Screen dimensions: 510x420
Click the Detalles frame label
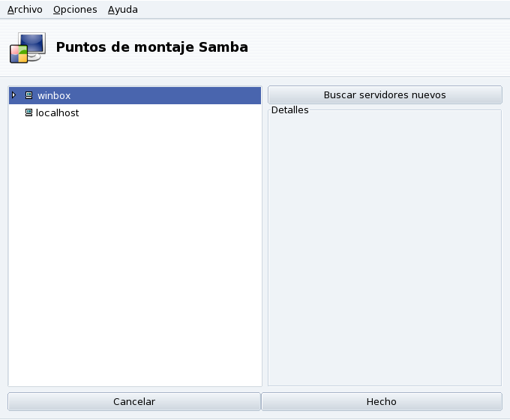pos(289,110)
